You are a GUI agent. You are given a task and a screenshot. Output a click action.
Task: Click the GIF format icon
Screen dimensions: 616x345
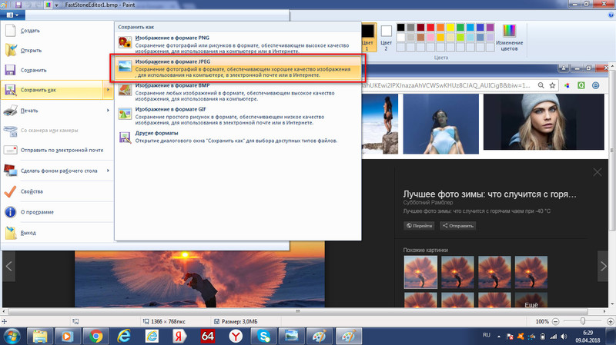coord(125,114)
